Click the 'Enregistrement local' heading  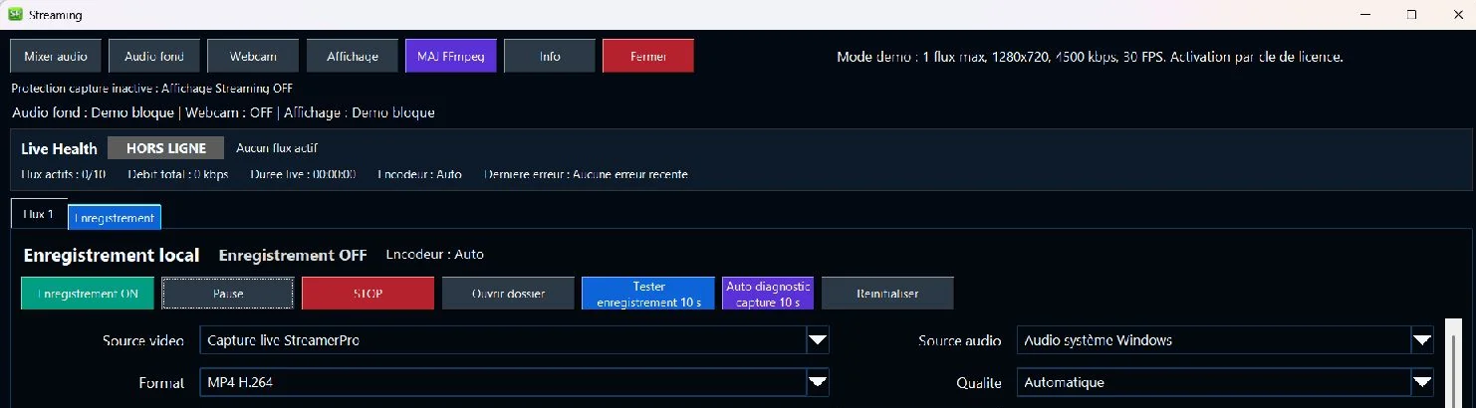tap(112, 255)
